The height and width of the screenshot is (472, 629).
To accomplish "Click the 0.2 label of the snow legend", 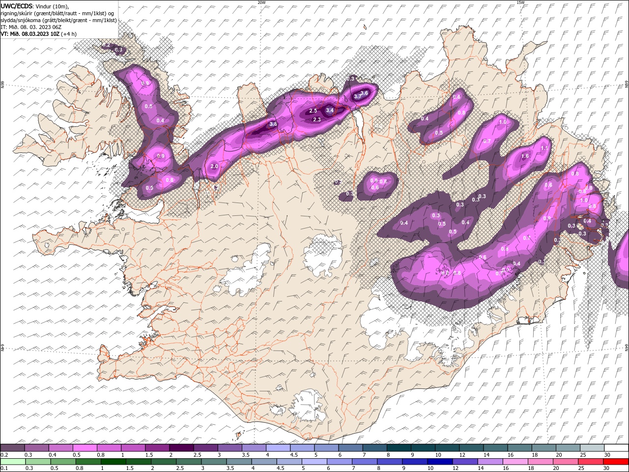I will [x=3, y=455].
